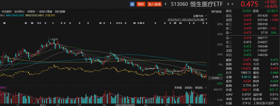Click the 委比 value -9.33%

click(246, 11)
